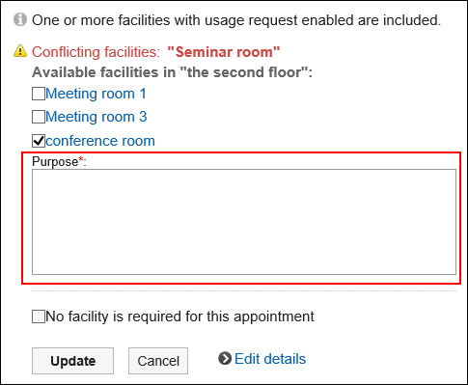Click No facility is required label text
This screenshot has height=385, width=468.
pos(179,316)
